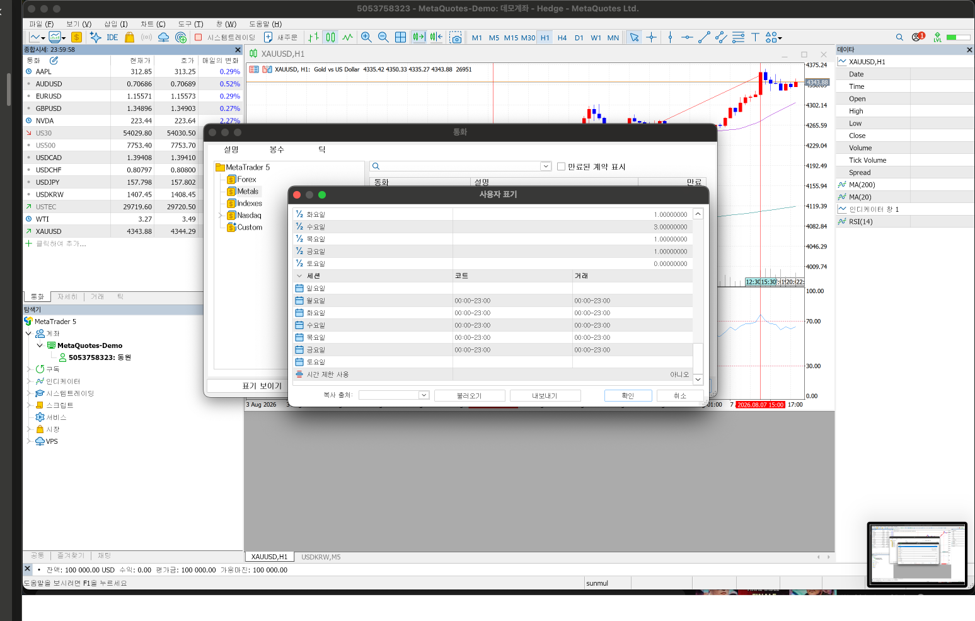Switch to the USDKRW,M5 chart tab
Screen dimensions: 975x621
[321, 557]
